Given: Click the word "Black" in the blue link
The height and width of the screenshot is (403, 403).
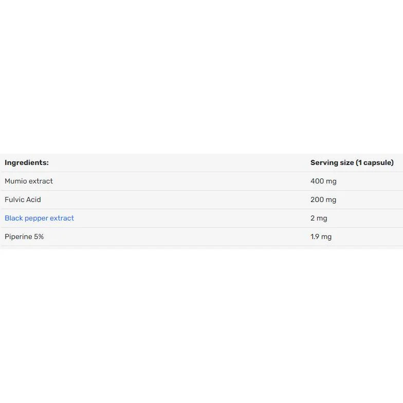Looking at the screenshot, I should [13, 218].
